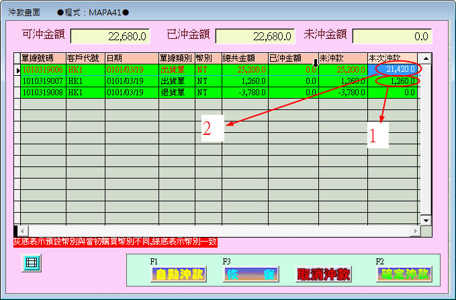Select document number 1010319007 cell

(43, 81)
